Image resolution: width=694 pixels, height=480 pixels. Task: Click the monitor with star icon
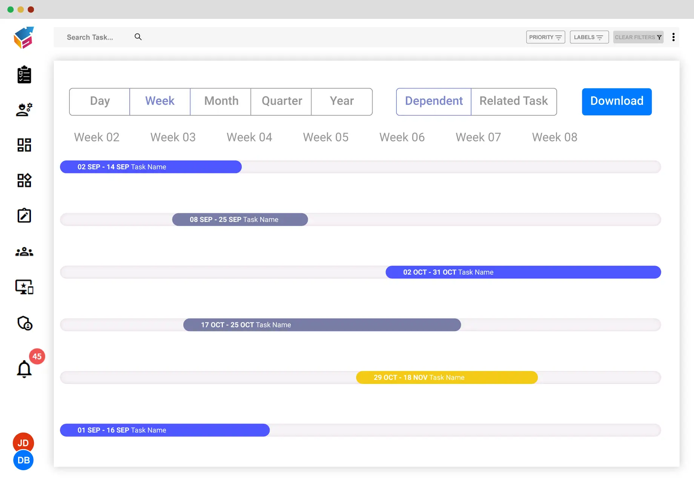point(24,287)
